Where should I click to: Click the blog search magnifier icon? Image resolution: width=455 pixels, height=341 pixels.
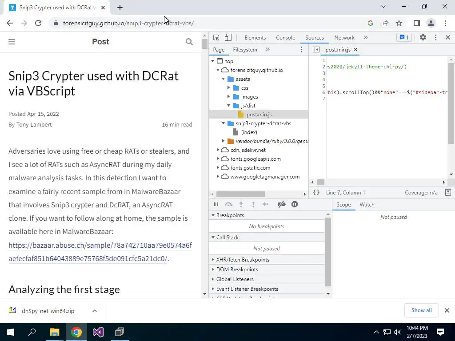[189, 42]
